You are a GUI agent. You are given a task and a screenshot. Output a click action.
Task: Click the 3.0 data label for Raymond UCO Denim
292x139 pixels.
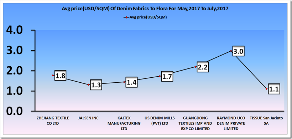pyautogui.click(x=238, y=51)
